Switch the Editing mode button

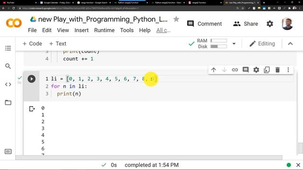click(x=262, y=43)
